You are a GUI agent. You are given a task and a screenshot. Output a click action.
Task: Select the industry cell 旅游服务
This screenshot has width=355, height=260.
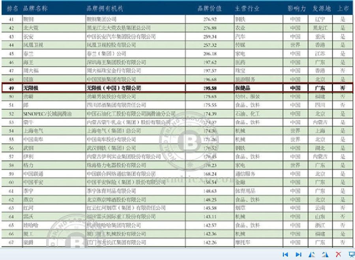(x=245, y=79)
